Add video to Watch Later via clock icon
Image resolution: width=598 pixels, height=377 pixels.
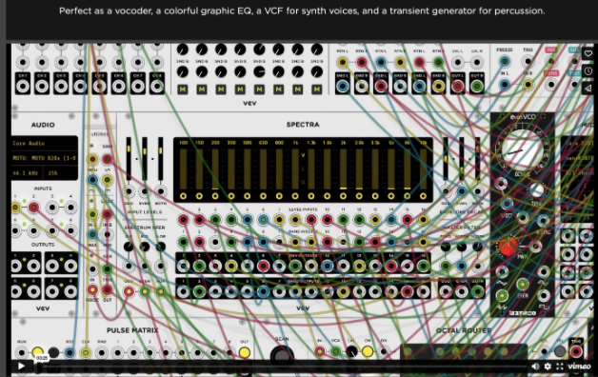588,70
